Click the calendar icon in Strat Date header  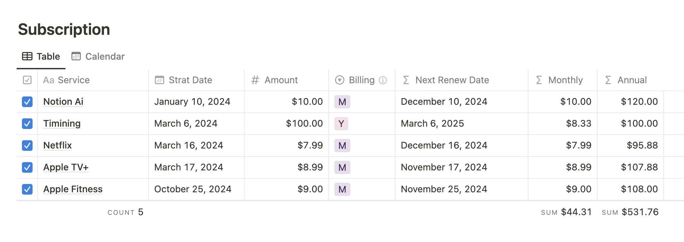(x=160, y=80)
